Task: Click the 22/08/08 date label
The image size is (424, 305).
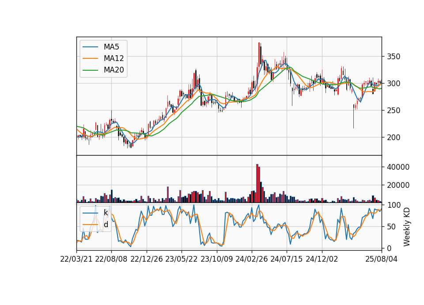Action: [111, 259]
